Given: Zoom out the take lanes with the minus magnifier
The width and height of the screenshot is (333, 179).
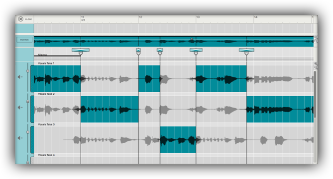Looking at the screenshot, I should tap(316, 67).
